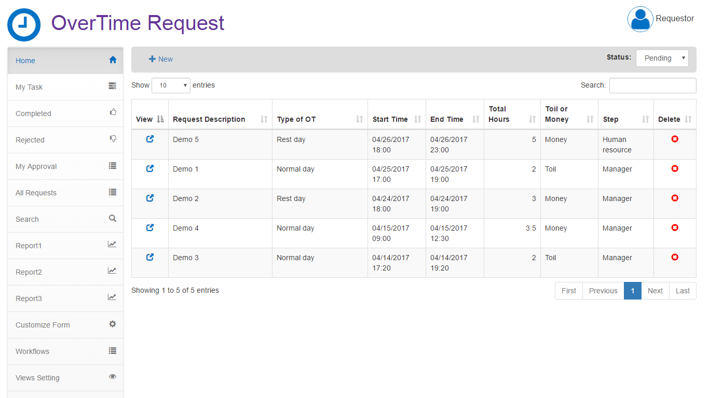This screenshot has width=709, height=398.
Task: Click the OverTime Request clock logo
Action: coord(24,24)
